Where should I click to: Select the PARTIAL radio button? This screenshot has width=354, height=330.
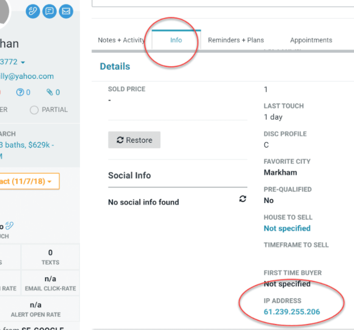pyautogui.click(x=34, y=110)
